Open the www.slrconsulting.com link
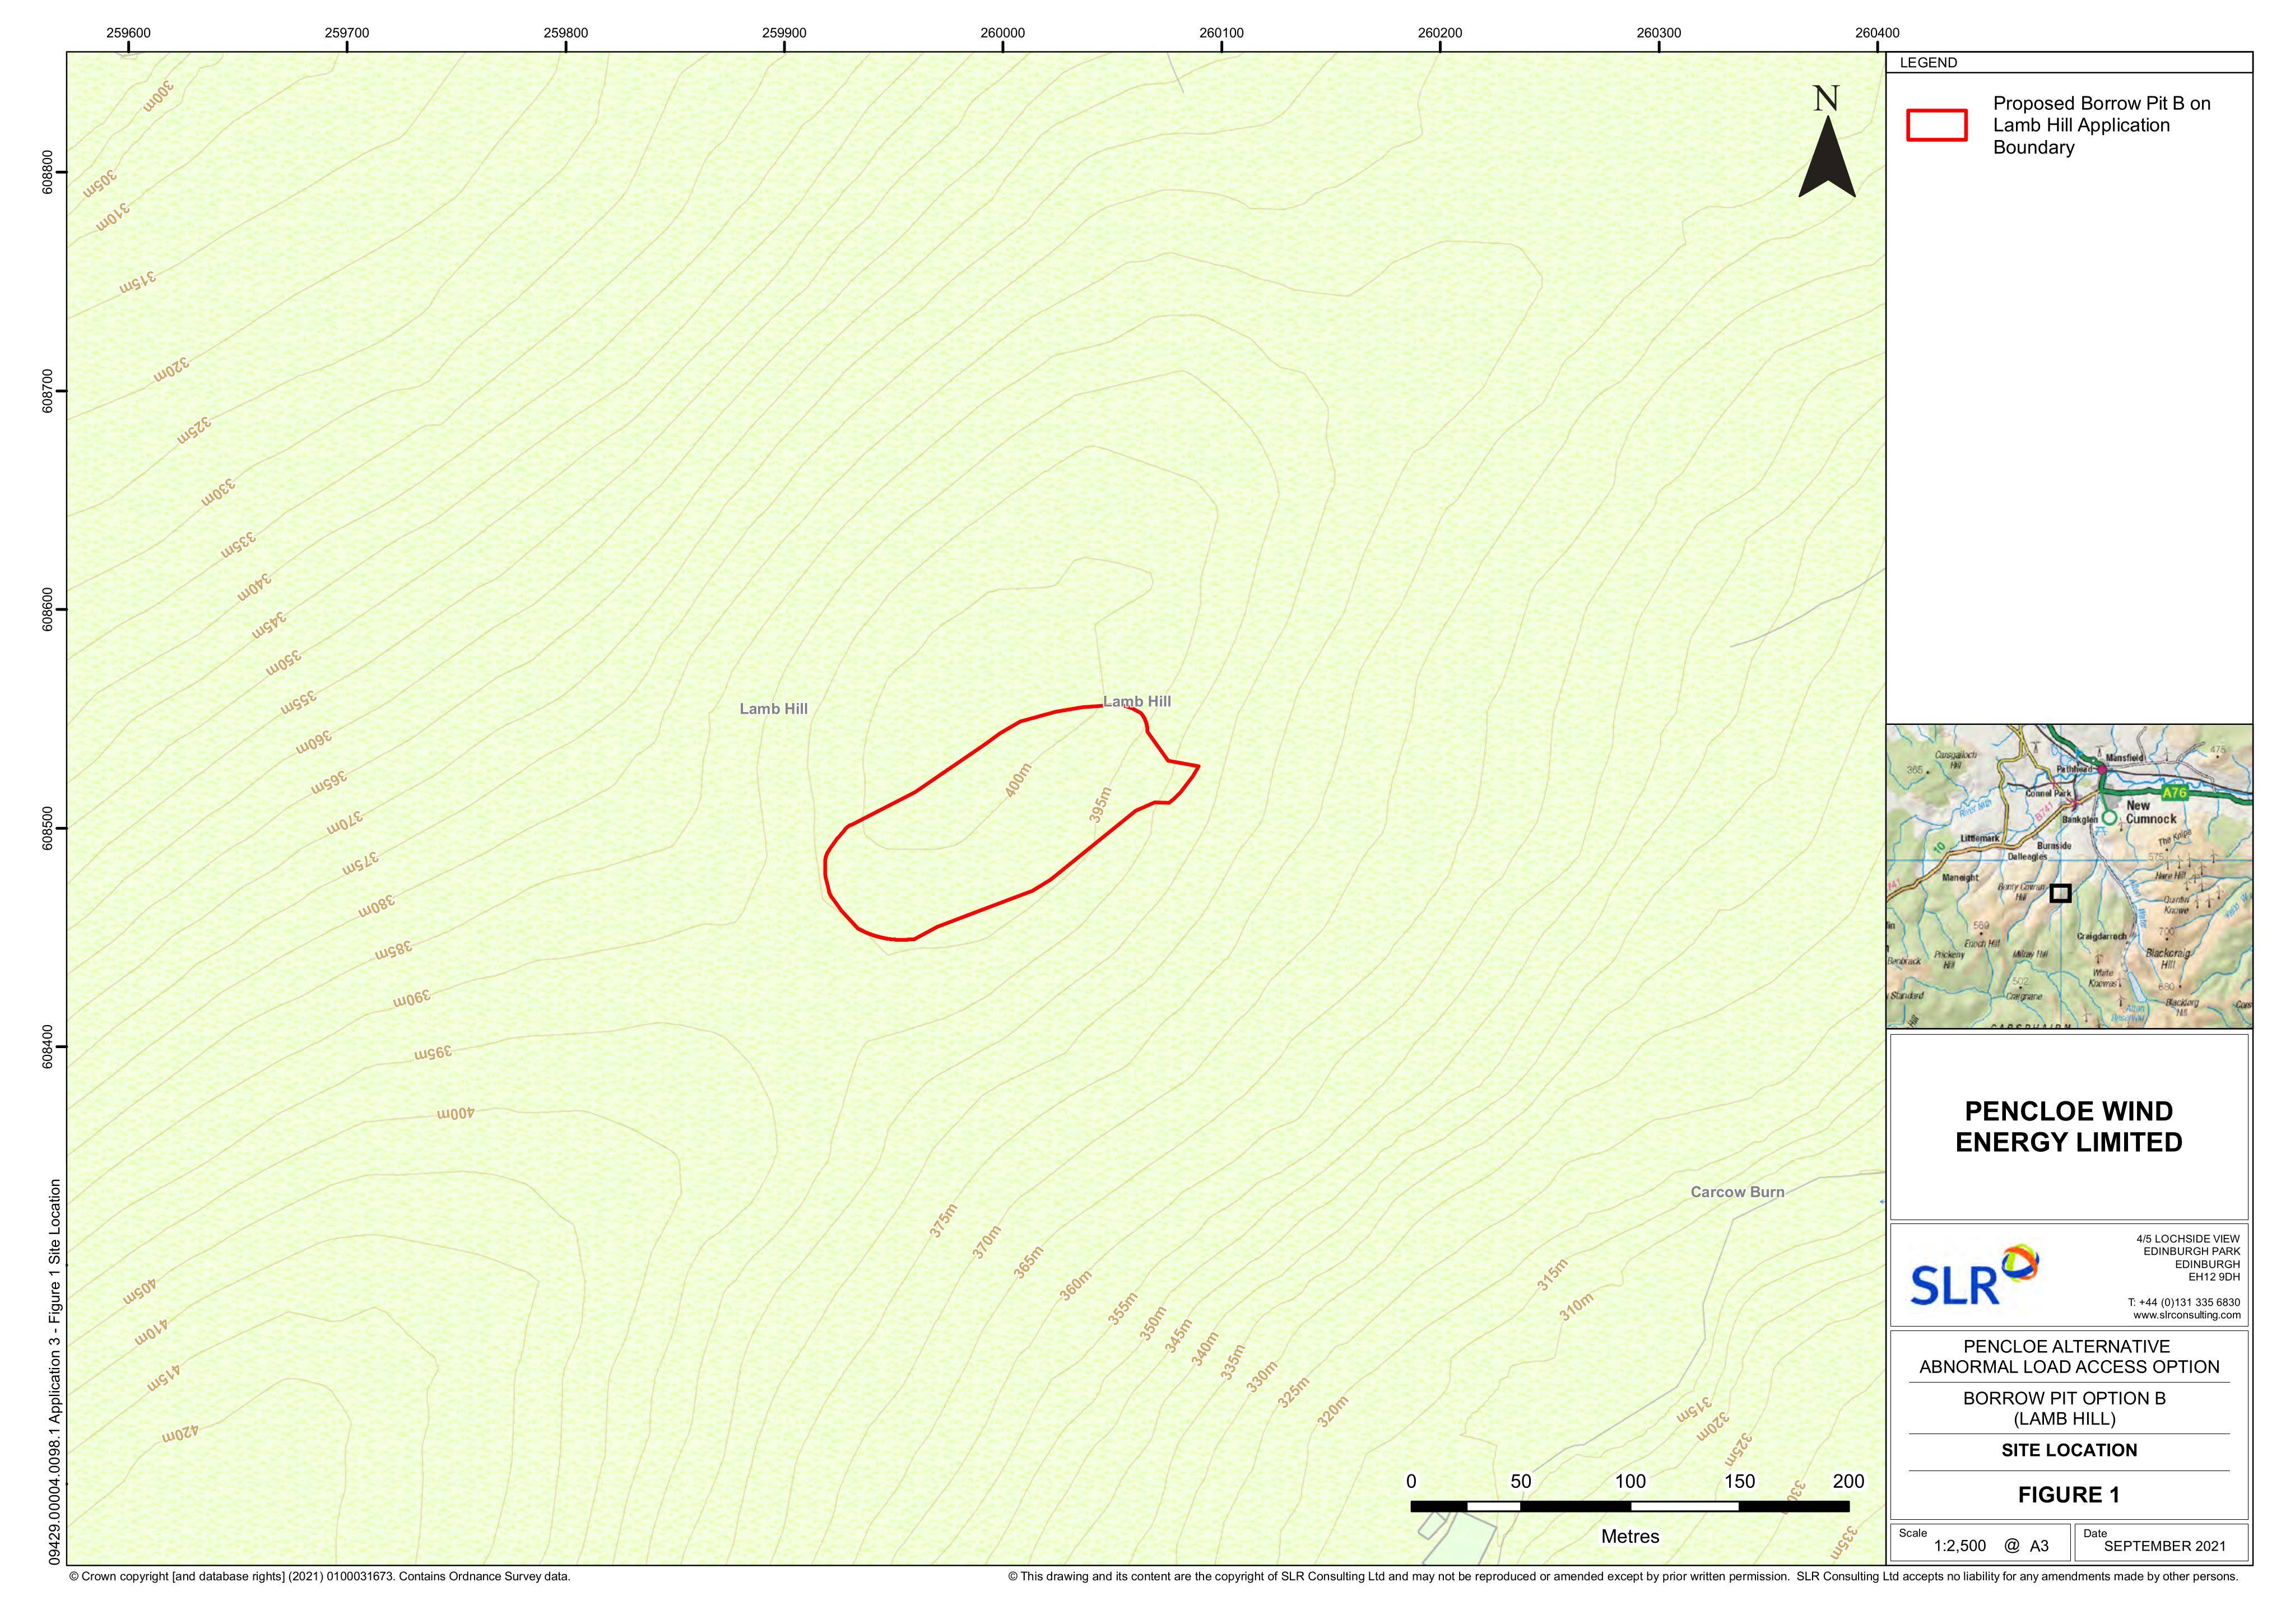 pos(2186,1315)
